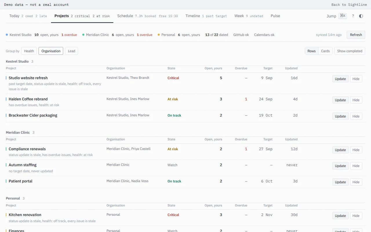
Task: Update Autumn staffing project
Action: coord(340,166)
